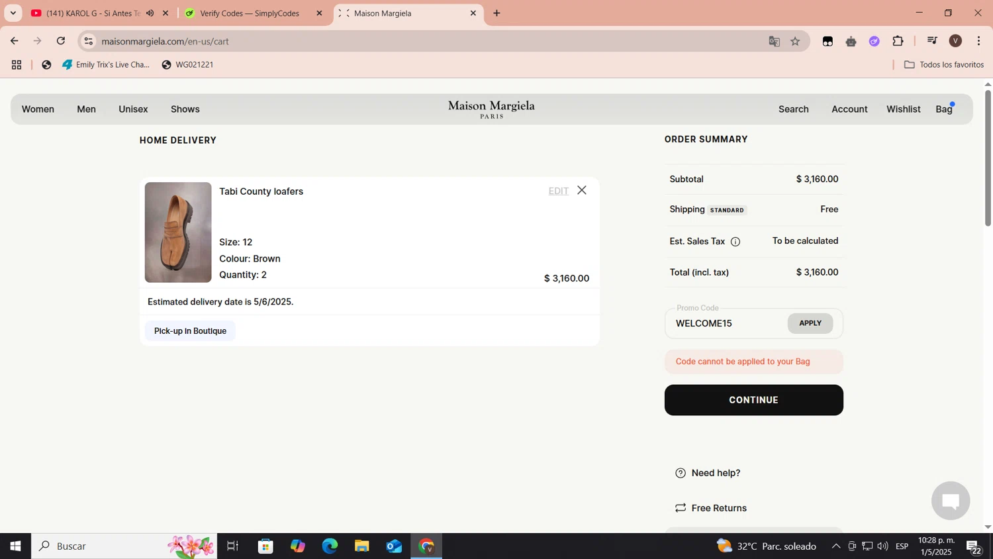Click the Need help? link

tap(716, 473)
